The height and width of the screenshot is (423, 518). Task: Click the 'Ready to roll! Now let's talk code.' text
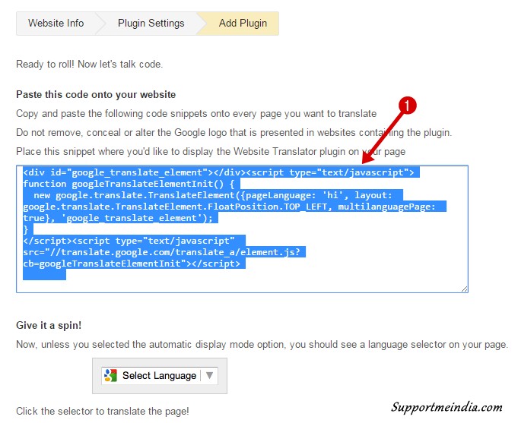point(90,64)
